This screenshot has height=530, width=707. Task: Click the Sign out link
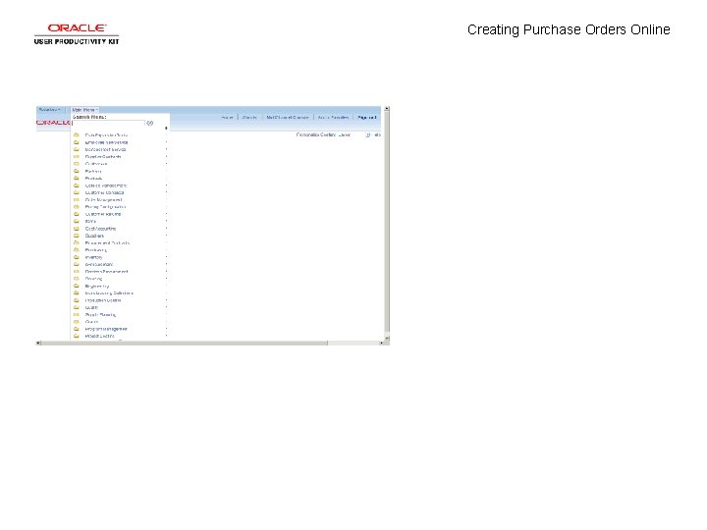click(x=367, y=117)
